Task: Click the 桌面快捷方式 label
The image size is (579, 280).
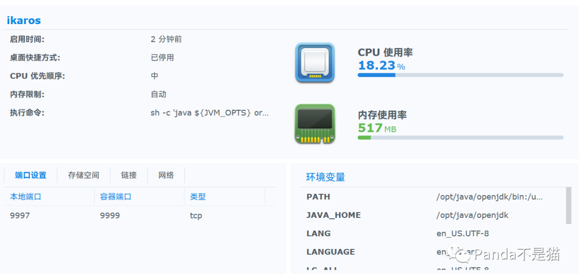Action: tap(35, 57)
